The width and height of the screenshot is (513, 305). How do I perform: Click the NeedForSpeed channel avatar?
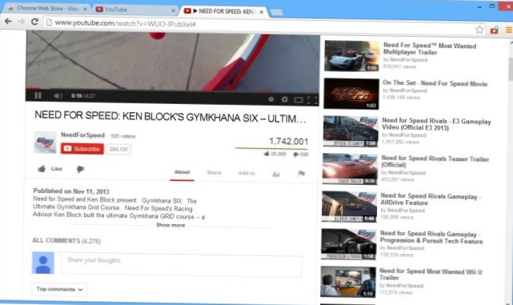(x=45, y=142)
